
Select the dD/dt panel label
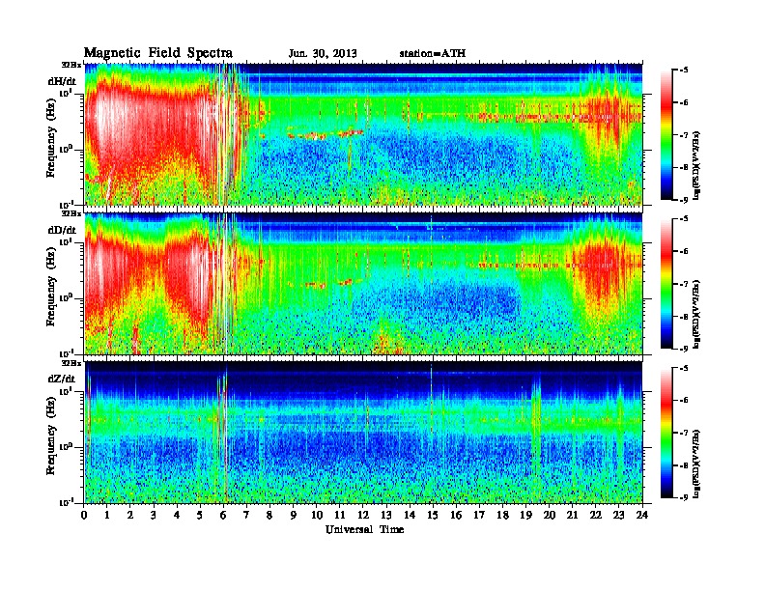point(62,230)
